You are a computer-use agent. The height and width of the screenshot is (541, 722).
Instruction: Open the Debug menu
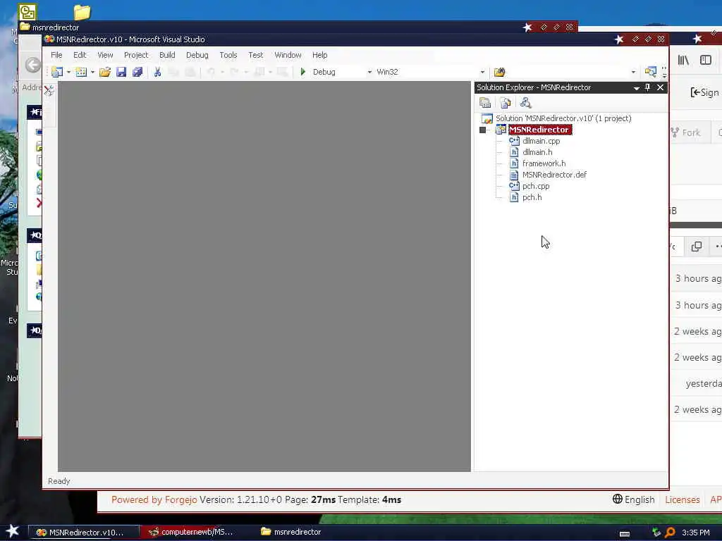(x=197, y=55)
